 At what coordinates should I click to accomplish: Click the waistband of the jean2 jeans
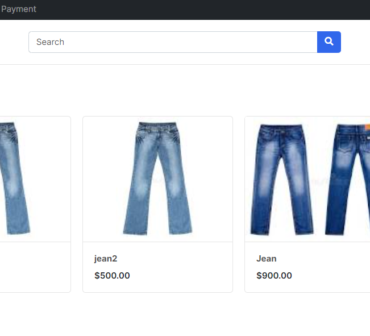pyautogui.click(x=157, y=126)
